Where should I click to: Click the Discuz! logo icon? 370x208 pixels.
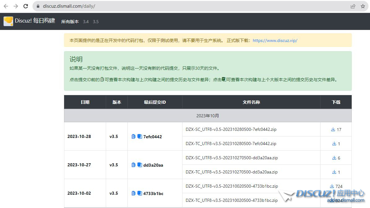pyautogui.click(x=8, y=21)
